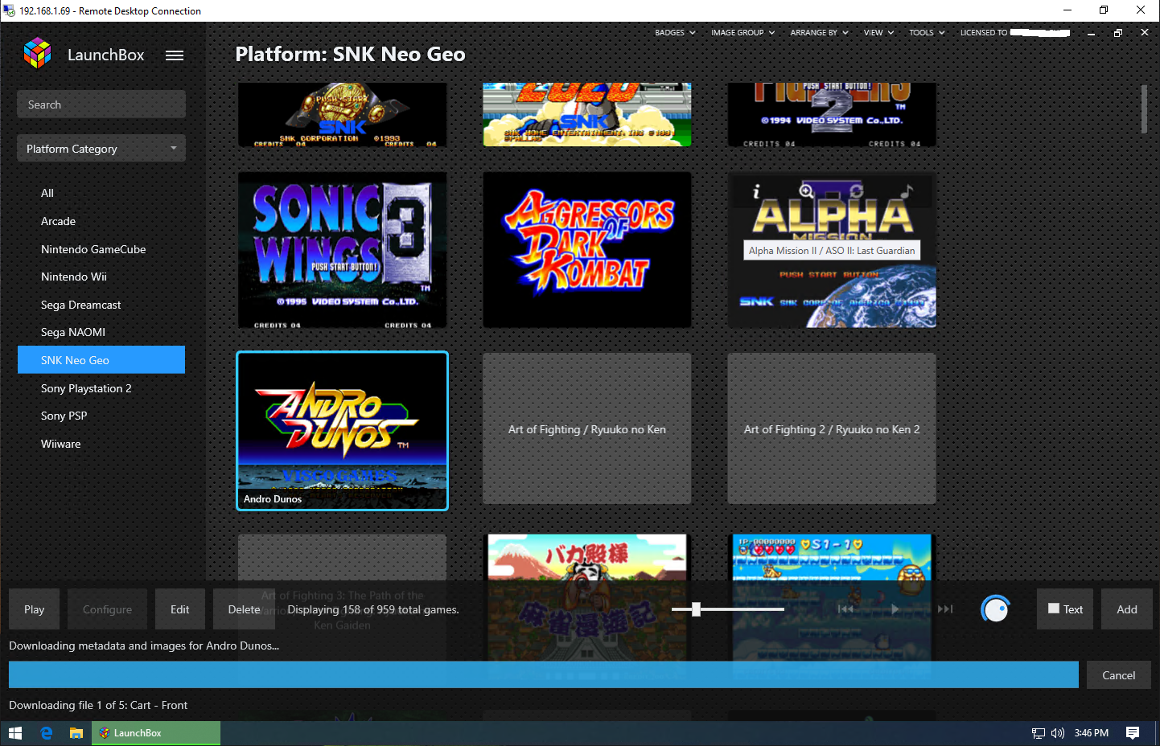Click 'Downloading file 1 of 5' status text
Viewport: 1160px width, 746px height.
(98, 706)
